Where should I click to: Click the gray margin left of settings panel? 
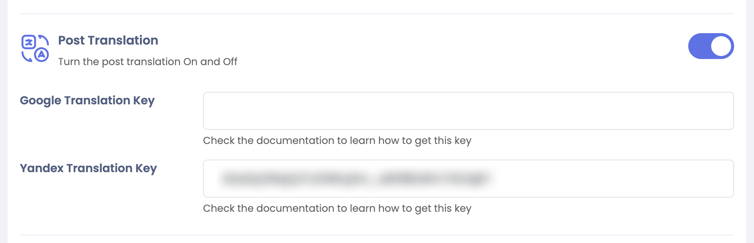pyautogui.click(x=3, y=121)
